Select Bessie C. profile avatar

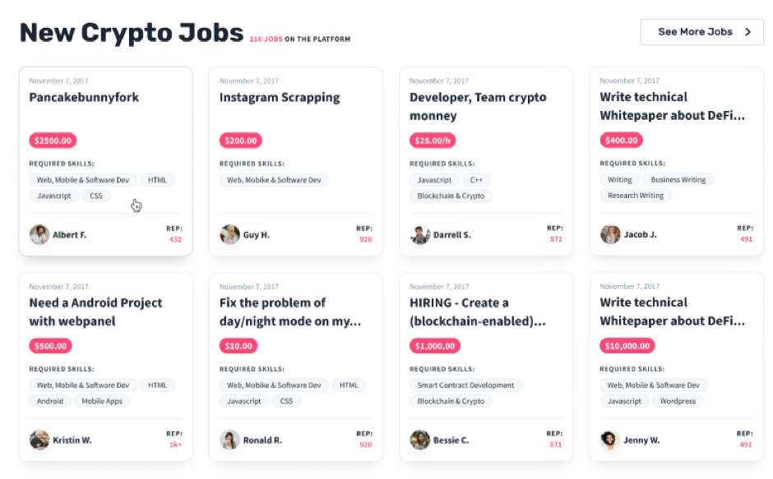pos(420,440)
